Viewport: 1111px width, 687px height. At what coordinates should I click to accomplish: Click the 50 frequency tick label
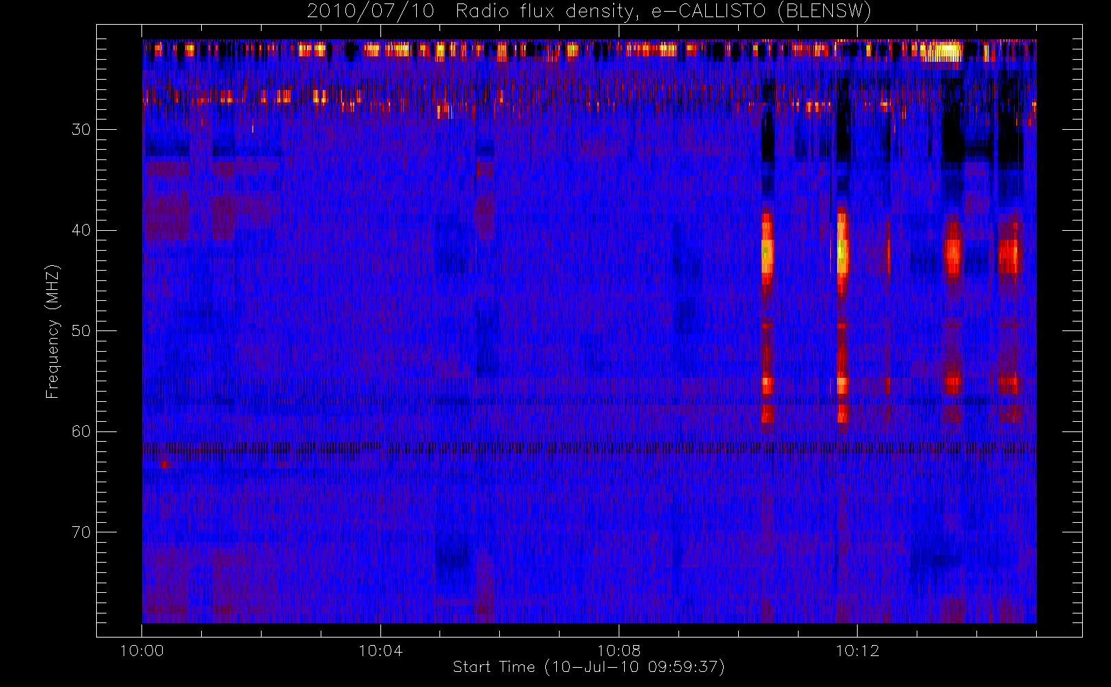(x=81, y=330)
